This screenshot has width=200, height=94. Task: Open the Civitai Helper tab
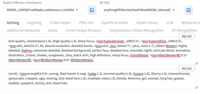point(60,23)
